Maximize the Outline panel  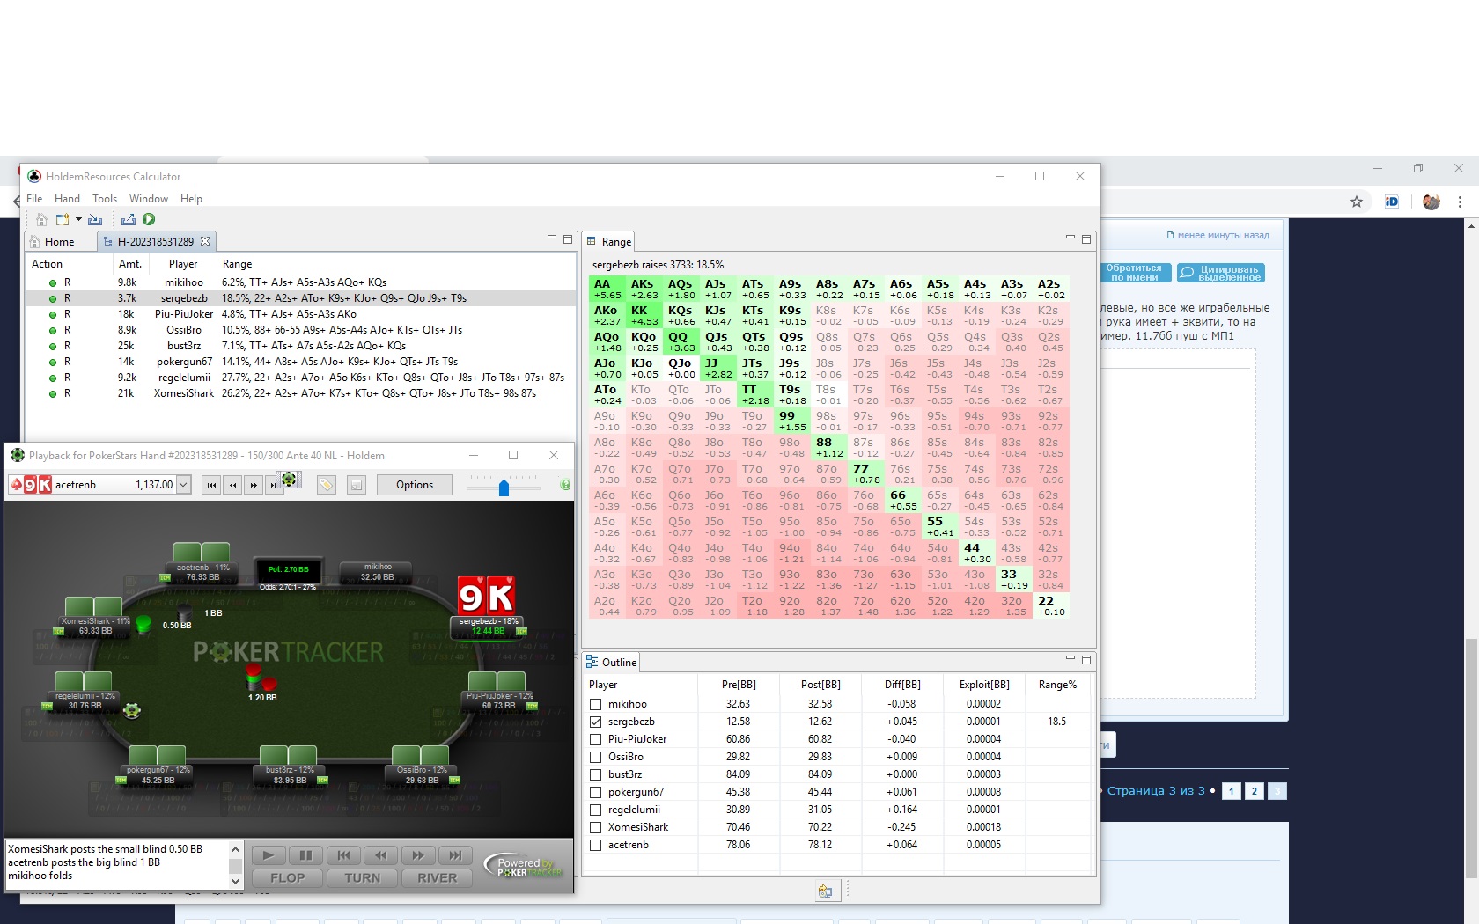[x=1086, y=659]
